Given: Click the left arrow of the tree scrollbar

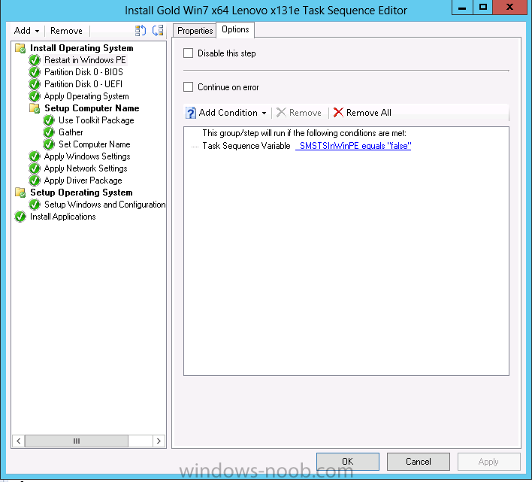Looking at the screenshot, I should coord(18,441).
